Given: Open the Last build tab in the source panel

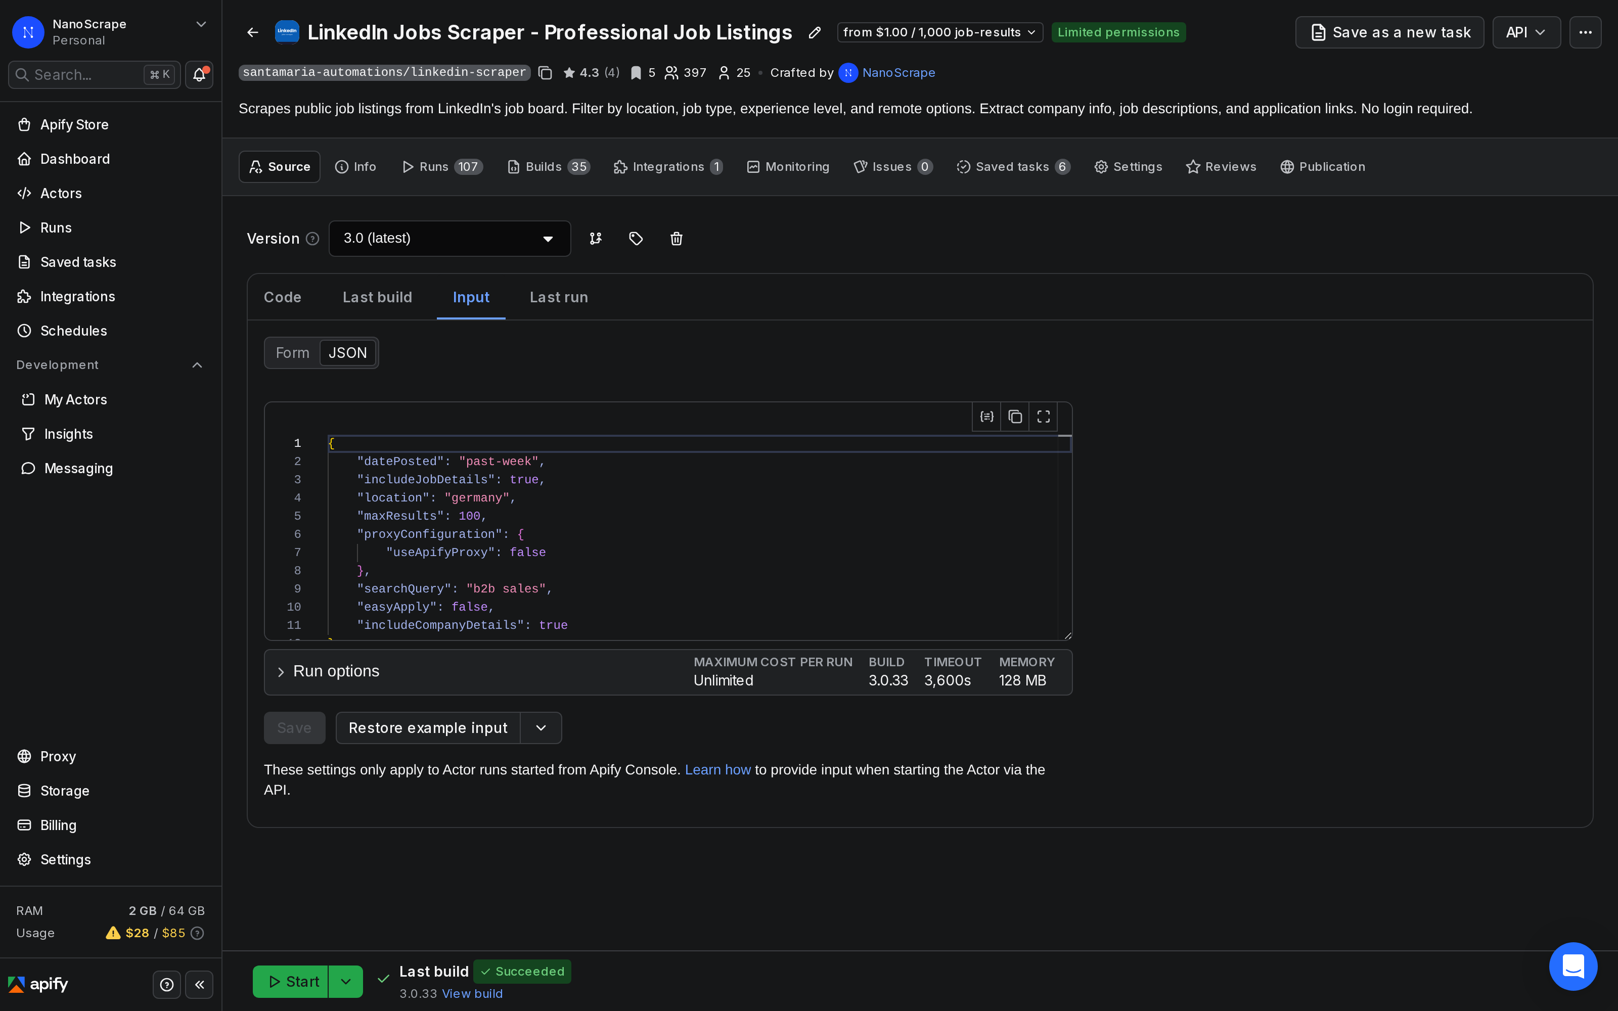Looking at the screenshot, I should pos(377,297).
